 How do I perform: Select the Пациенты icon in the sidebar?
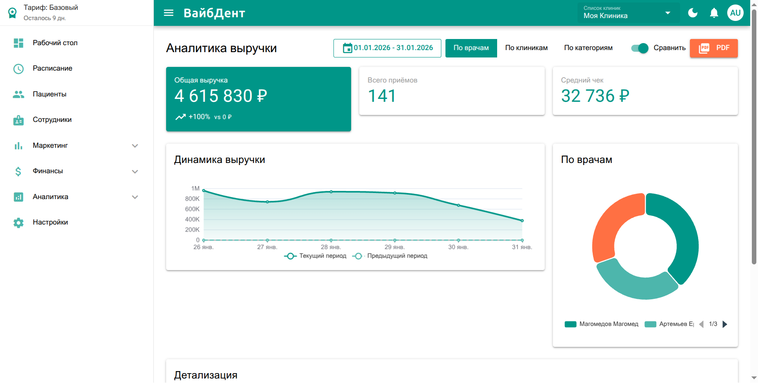pos(18,94)
